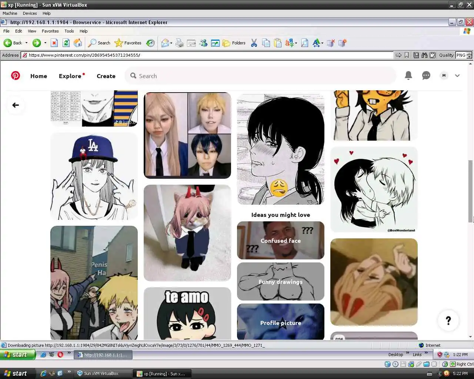Open the Confused face idea tile
The height and width of the screenshot is (379, 474).
(x=281, y=241)
